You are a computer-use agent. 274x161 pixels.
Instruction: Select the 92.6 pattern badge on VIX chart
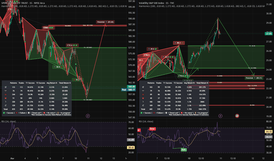tap(183, 76)
